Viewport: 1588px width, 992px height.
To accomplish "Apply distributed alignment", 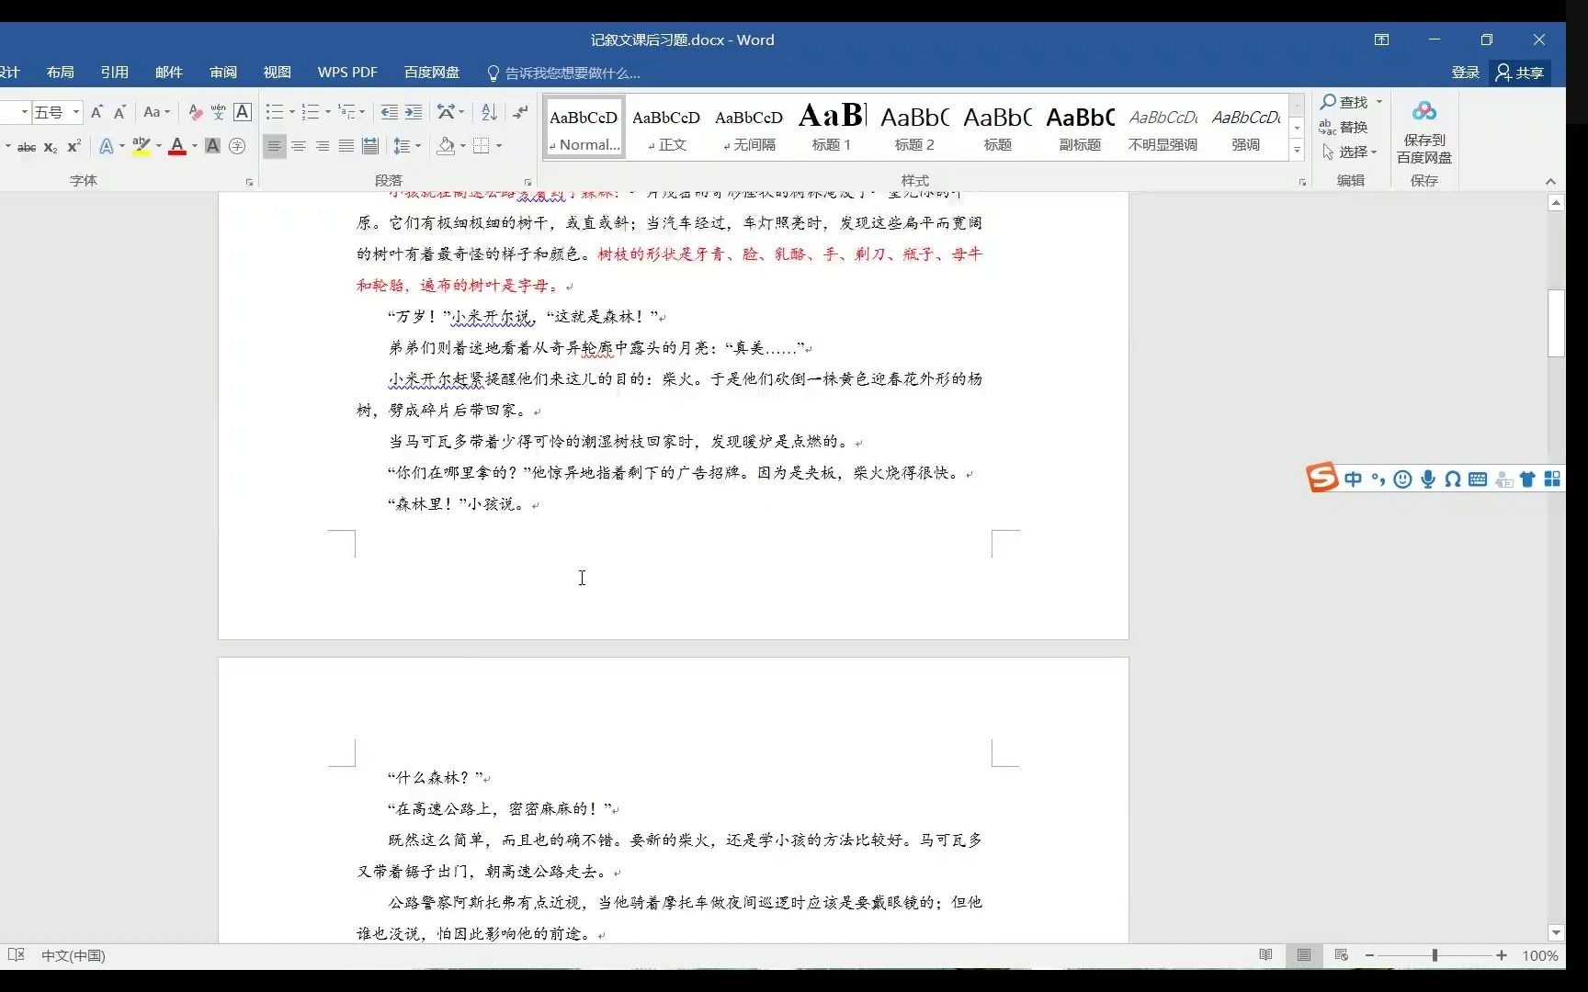I will (x=370, y=146).
